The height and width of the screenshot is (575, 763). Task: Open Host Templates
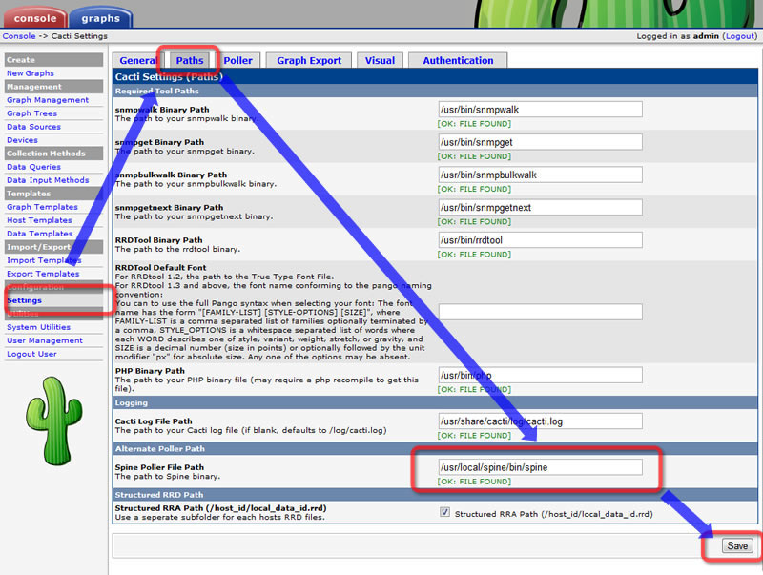39,220
